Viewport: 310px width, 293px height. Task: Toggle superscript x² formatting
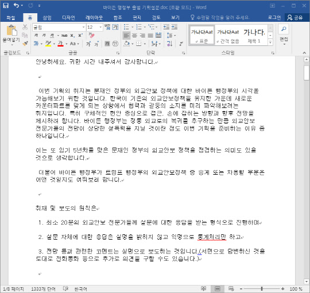[x=80, y=36]
